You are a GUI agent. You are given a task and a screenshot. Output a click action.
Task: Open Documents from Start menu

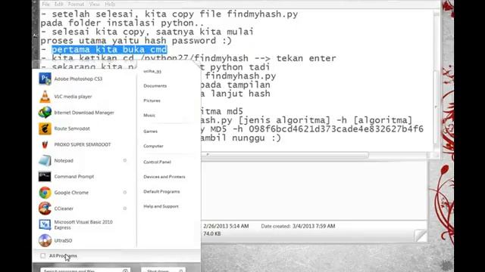tap(155, 85)
